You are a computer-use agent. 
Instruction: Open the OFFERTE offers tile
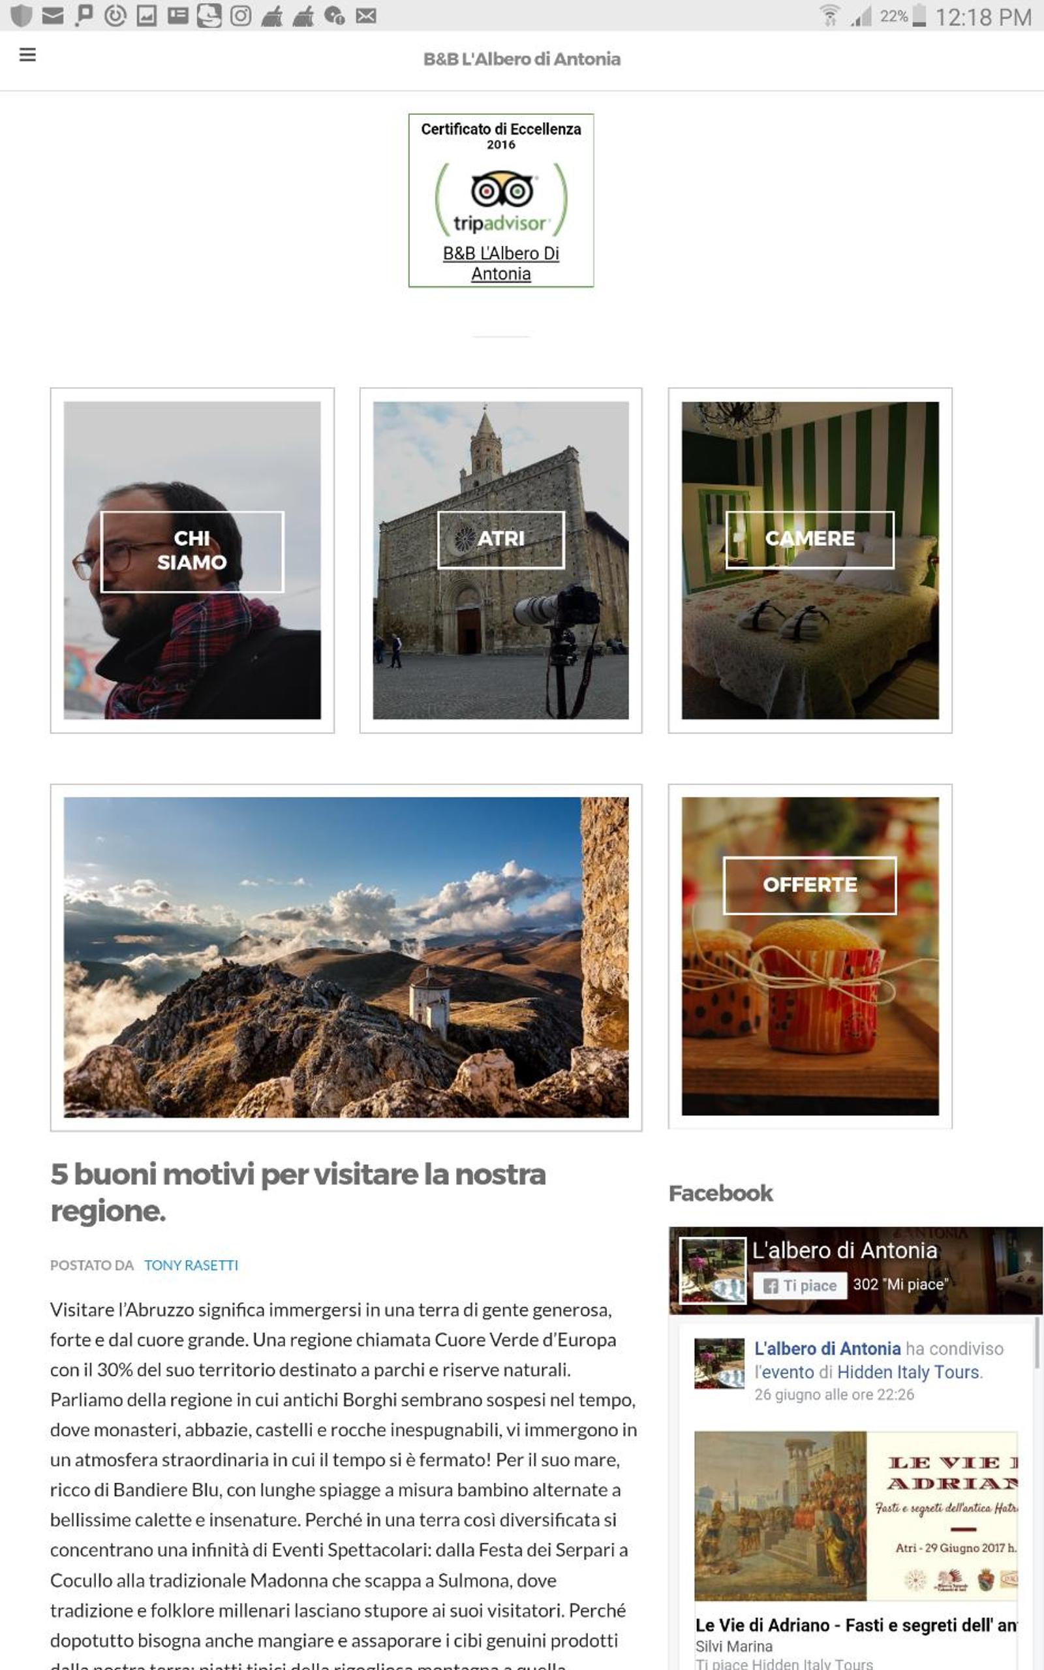click(809, 885)
